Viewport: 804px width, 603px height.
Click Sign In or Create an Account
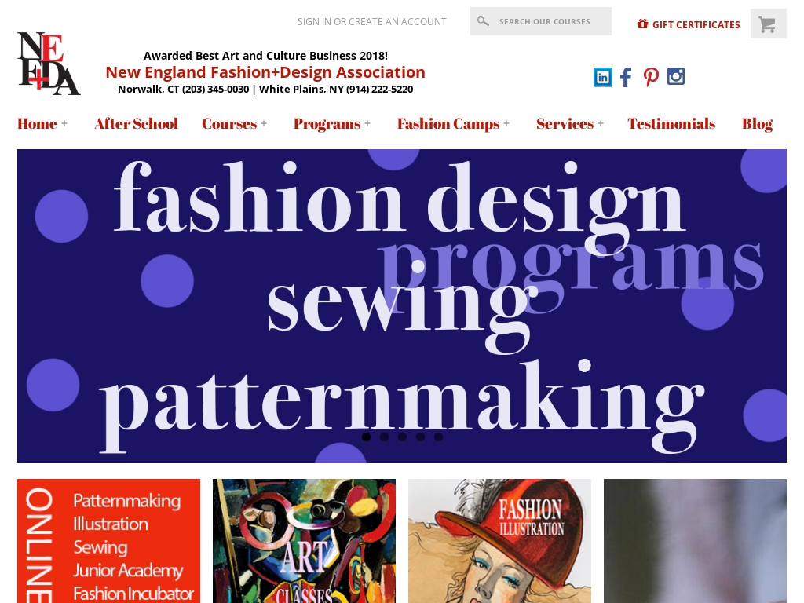pos(371,21)
